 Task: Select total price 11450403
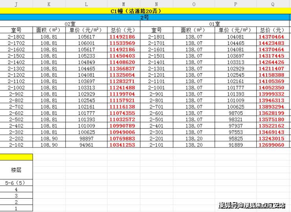[123, 56]
